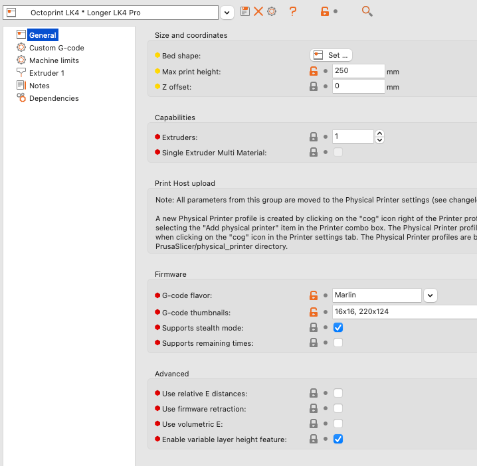
Task: Click the Extruders number field
Action: click(x=353, y=137)
